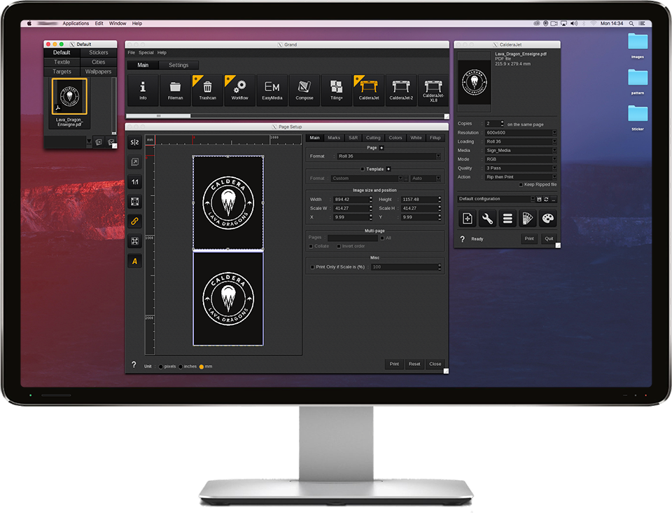This screenshot has width=672, height=513.
Task: Click Print in the CalderaJet panel
Action: click(x=529, y=239)
